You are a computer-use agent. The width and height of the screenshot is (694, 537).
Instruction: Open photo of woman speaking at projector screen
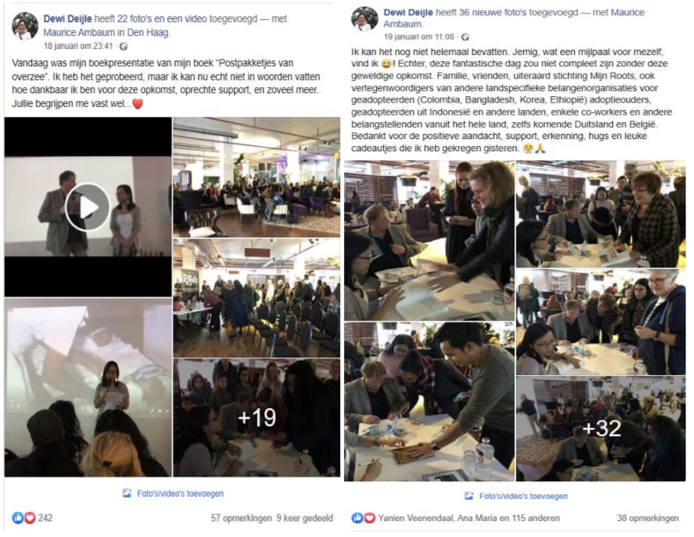tap(88, 387)
